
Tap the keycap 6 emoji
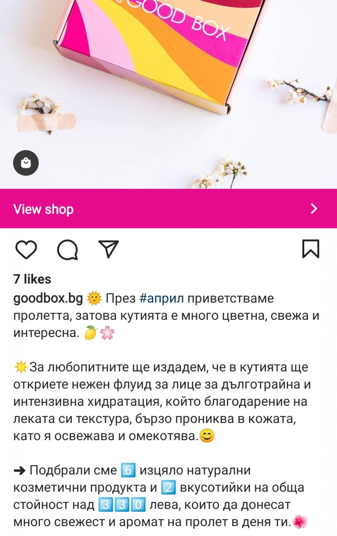128,470
